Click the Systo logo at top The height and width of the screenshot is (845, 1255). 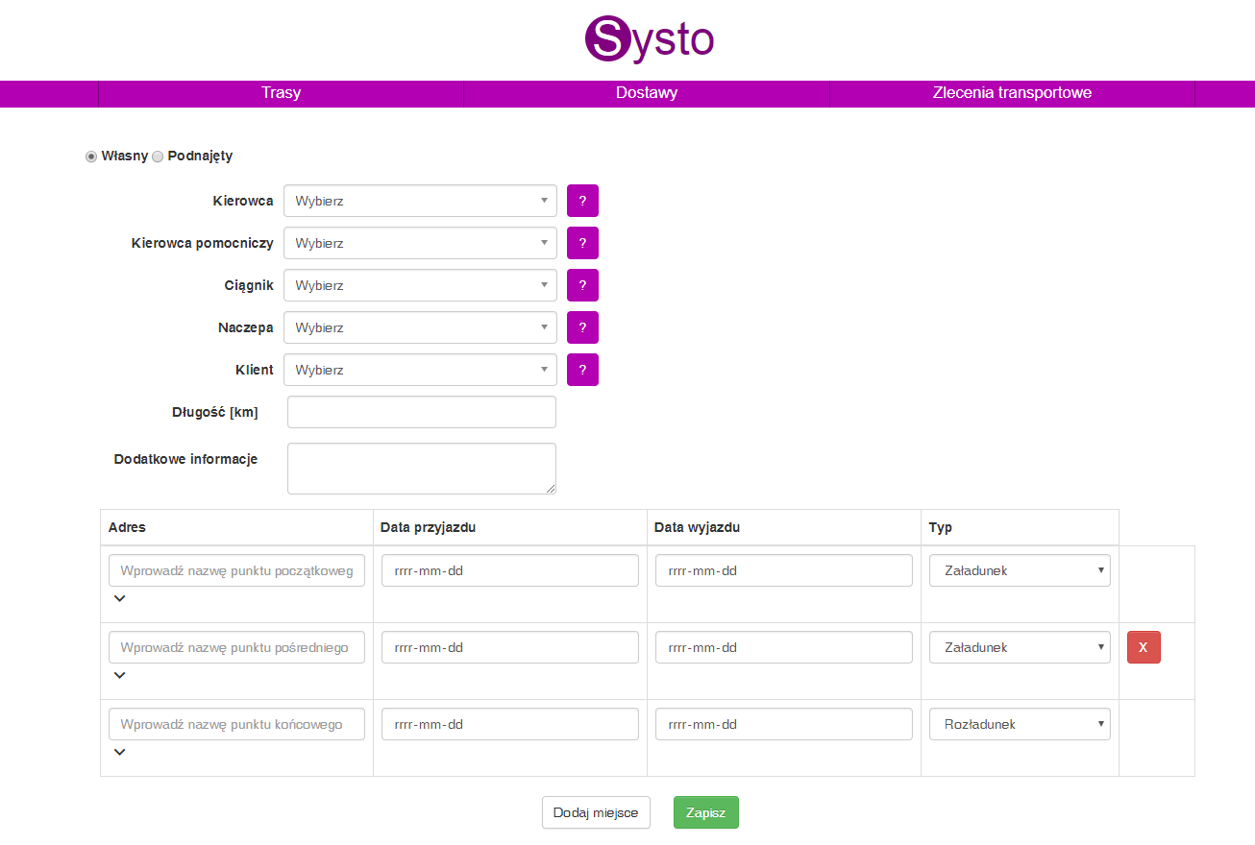650,39
